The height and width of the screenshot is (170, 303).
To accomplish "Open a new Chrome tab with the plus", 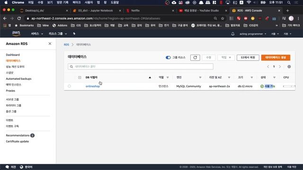I will 287,10.
